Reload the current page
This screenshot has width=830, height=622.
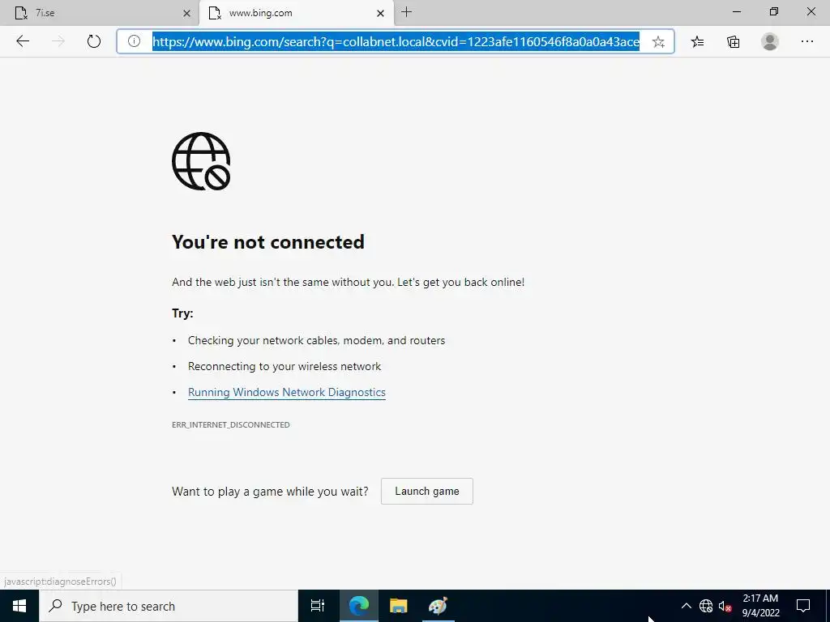[x=94, y=41]
